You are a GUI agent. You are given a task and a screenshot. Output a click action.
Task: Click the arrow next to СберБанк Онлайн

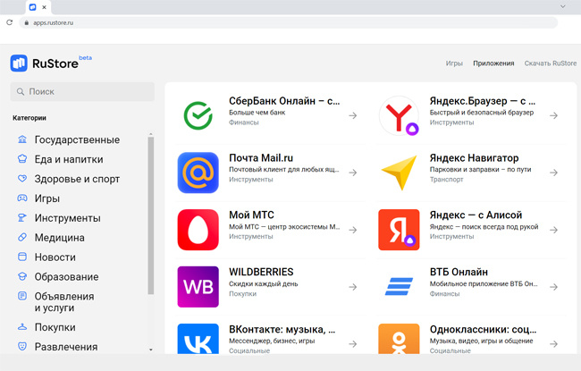[x=353, y=115]
